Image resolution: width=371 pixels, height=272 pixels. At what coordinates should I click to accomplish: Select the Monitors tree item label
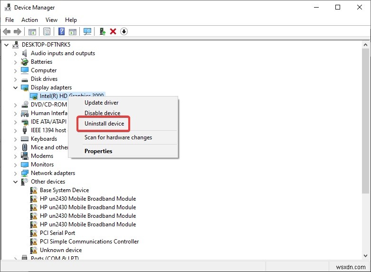click(x=42, y=165)
